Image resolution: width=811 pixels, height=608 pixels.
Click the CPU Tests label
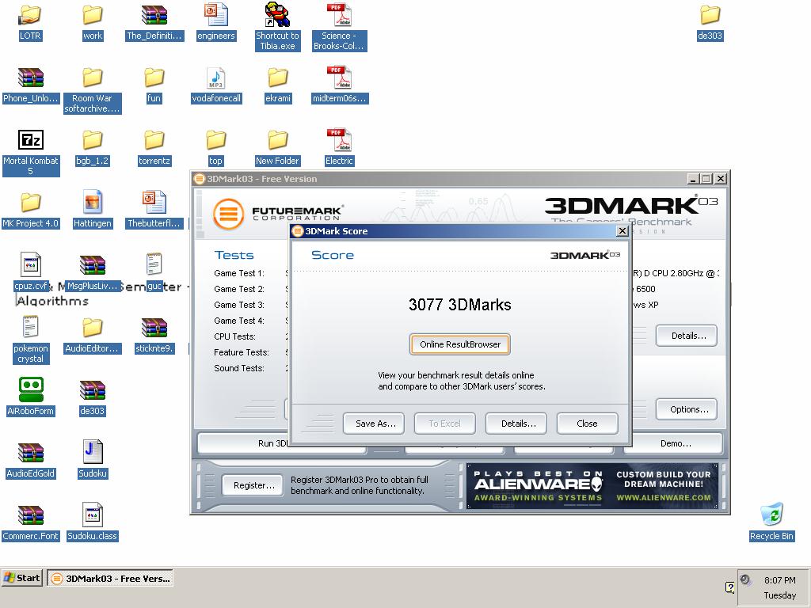pyautogui.click(x=234, y=336)
